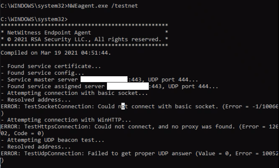Click the TestUdpConnection error text

pos(139,153)
